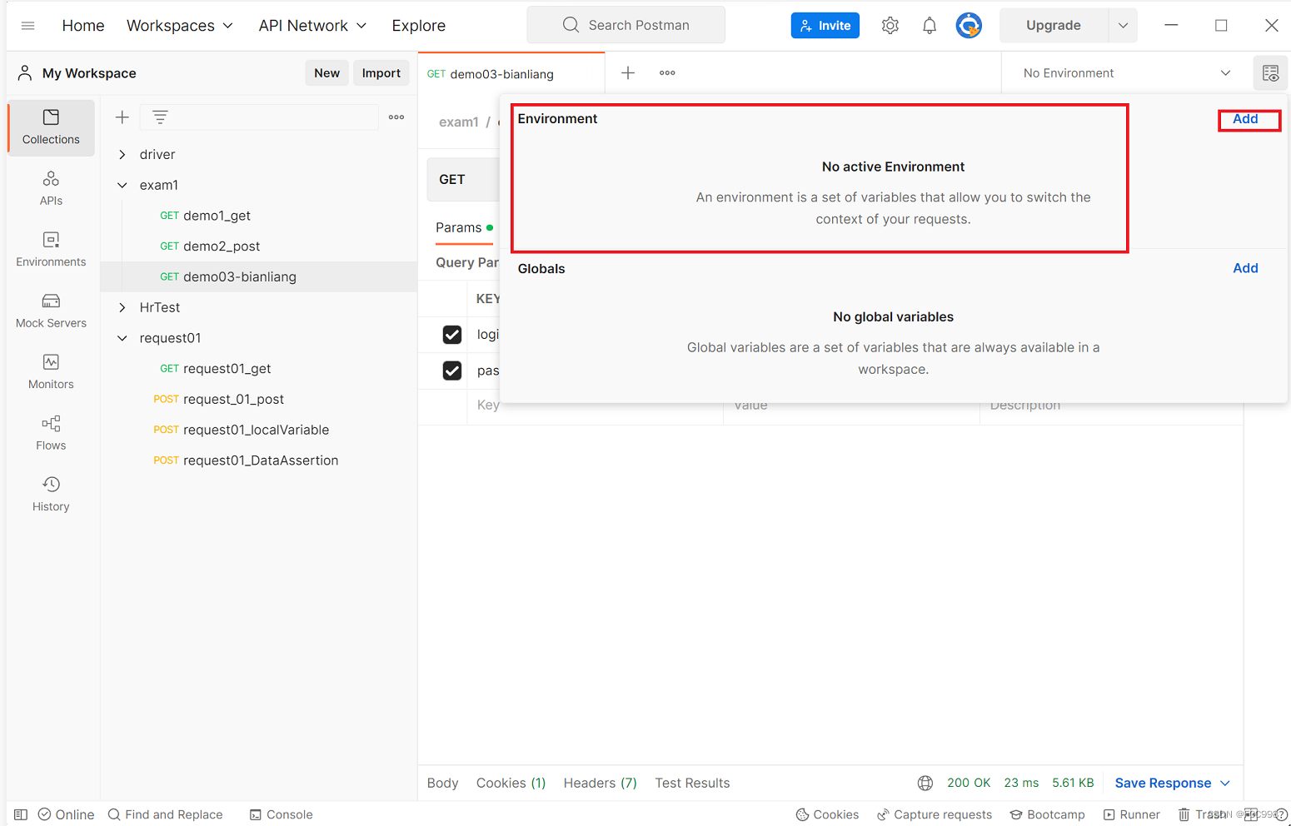Click the user avatar icon
The image size is (1291, 826).
pos(969,26)
